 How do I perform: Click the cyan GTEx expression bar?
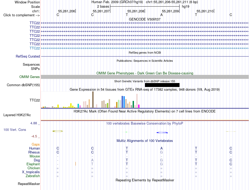[78, 106]
